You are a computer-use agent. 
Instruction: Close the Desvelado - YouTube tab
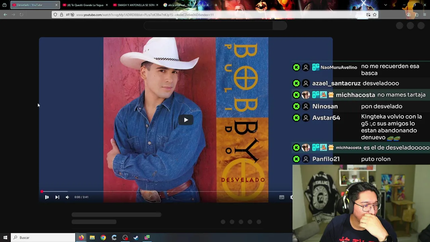point(56,5)
